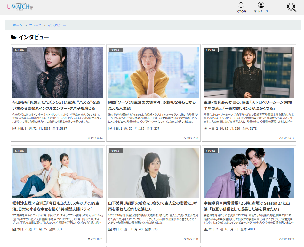Screen dimensions: 304x247
Task: Open notifications via the bell icon
Action: coord(241,5)
